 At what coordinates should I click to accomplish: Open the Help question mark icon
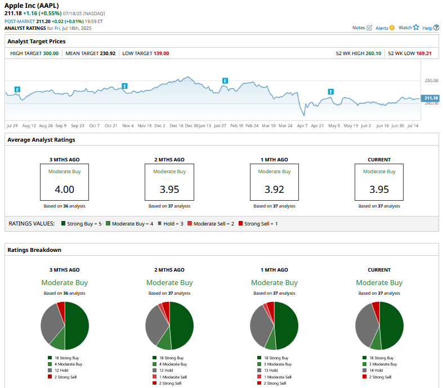click(436, 28)
